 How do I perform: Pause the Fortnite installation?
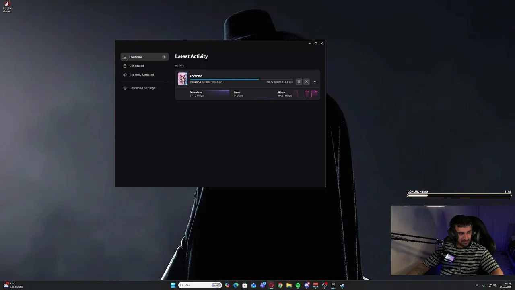click(x=299, y=82)
